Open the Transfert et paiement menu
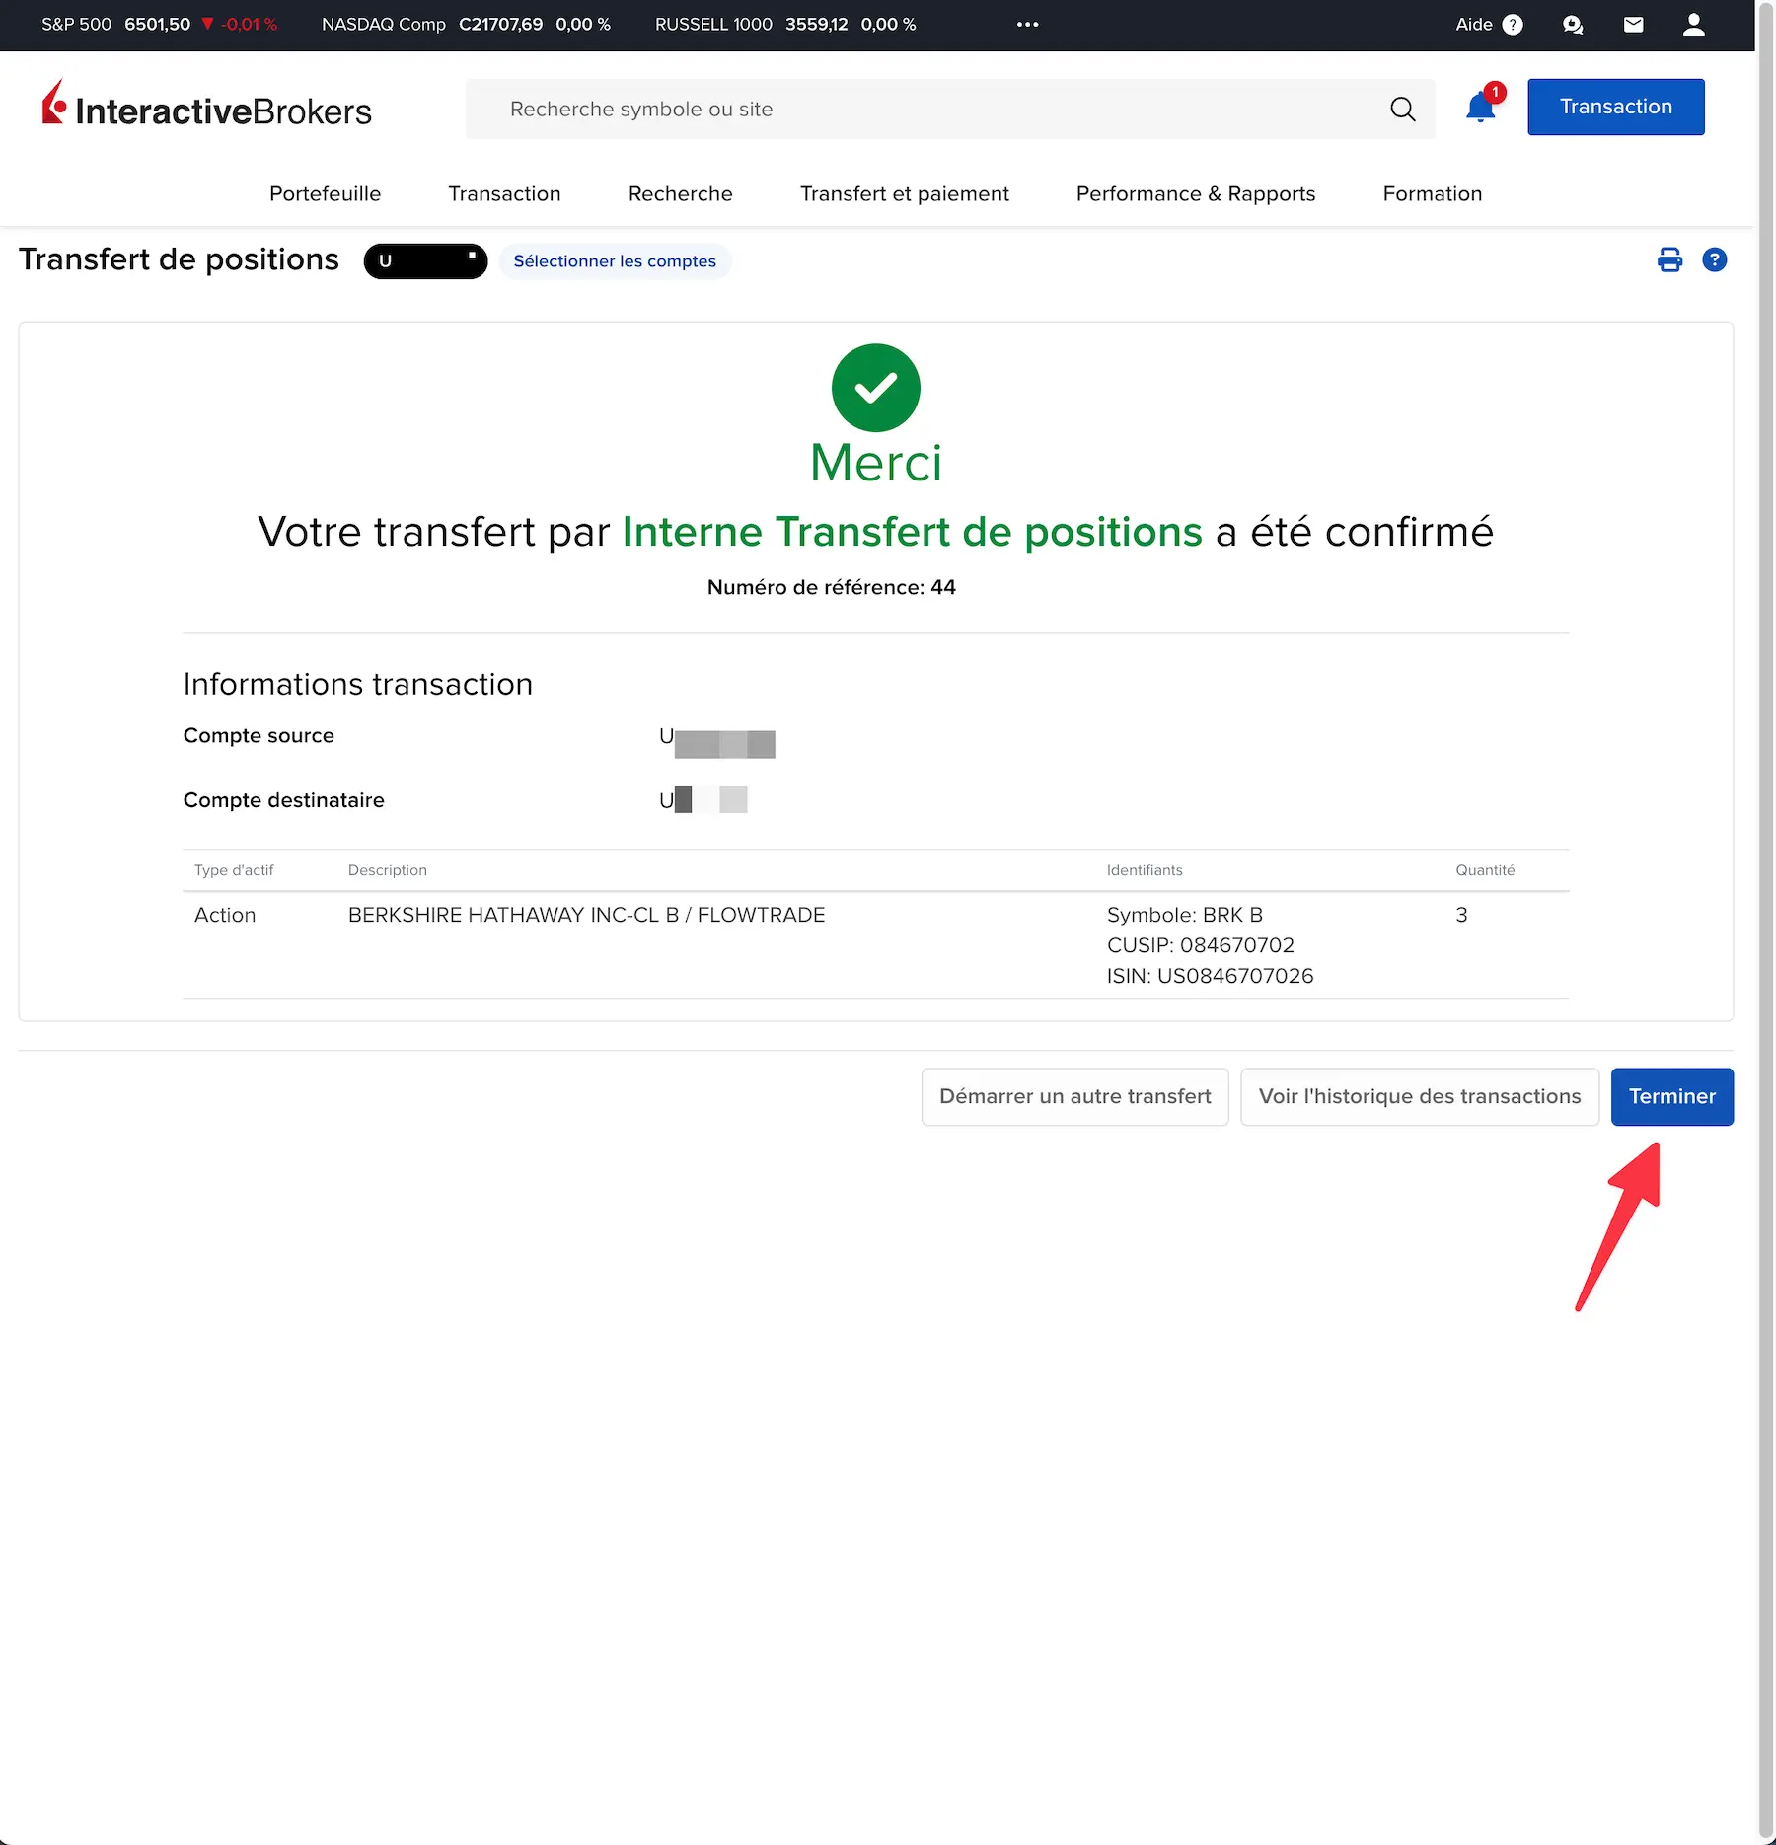 905,193
